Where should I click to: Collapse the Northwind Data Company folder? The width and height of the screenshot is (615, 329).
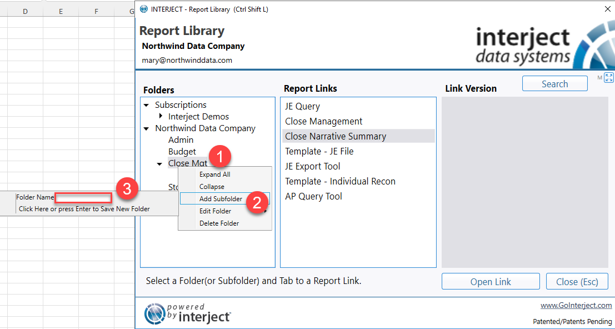(x=146, y=128)
